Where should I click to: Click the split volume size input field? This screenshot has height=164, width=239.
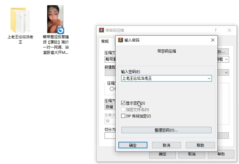pyautogui.click(x=110, y=136)
